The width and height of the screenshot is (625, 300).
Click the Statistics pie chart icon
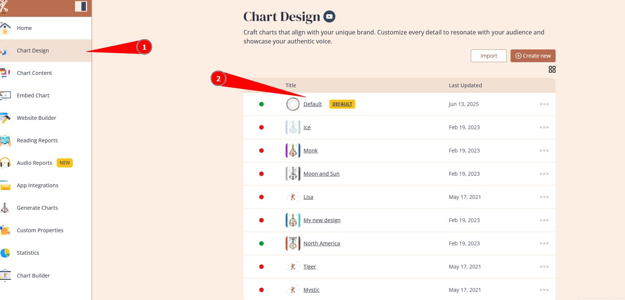click(5, 253)
